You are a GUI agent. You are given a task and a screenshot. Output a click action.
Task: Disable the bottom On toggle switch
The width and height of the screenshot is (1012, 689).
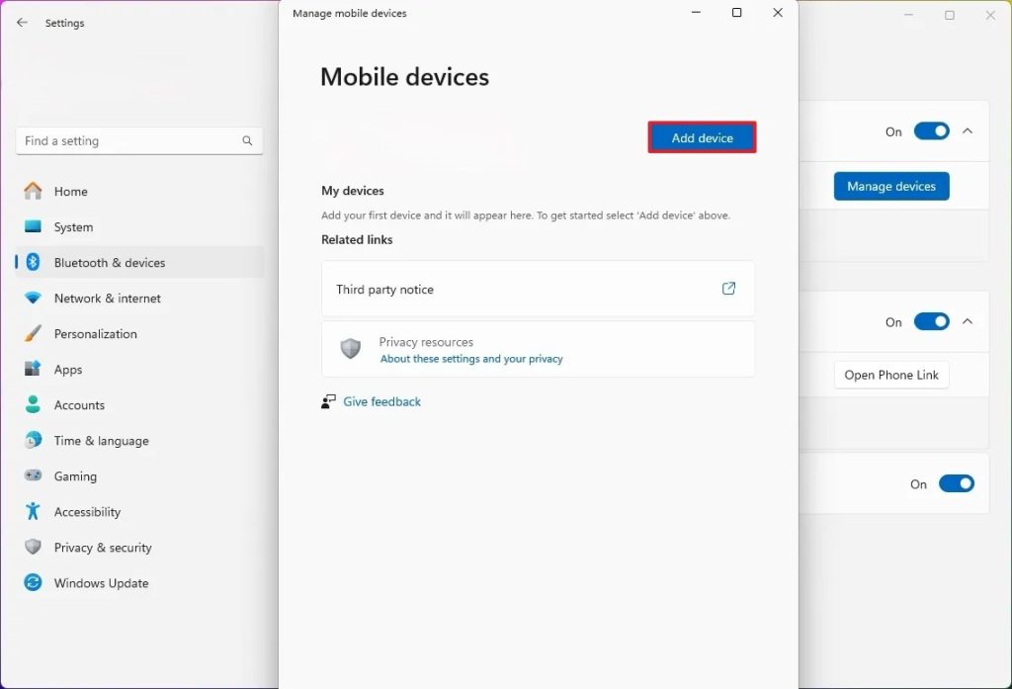pyautogui.click(x=956, y=483)
